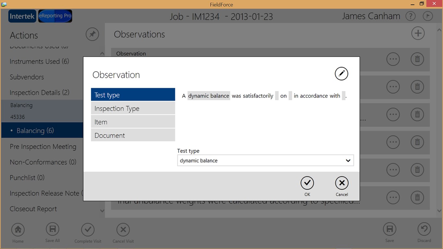This screenshot has width=443, height=249.
Task: Open Instruments Used in Actions list
Action: [x=39, y=62]
